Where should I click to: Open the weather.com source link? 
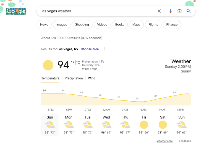click(x=164, y=141)
